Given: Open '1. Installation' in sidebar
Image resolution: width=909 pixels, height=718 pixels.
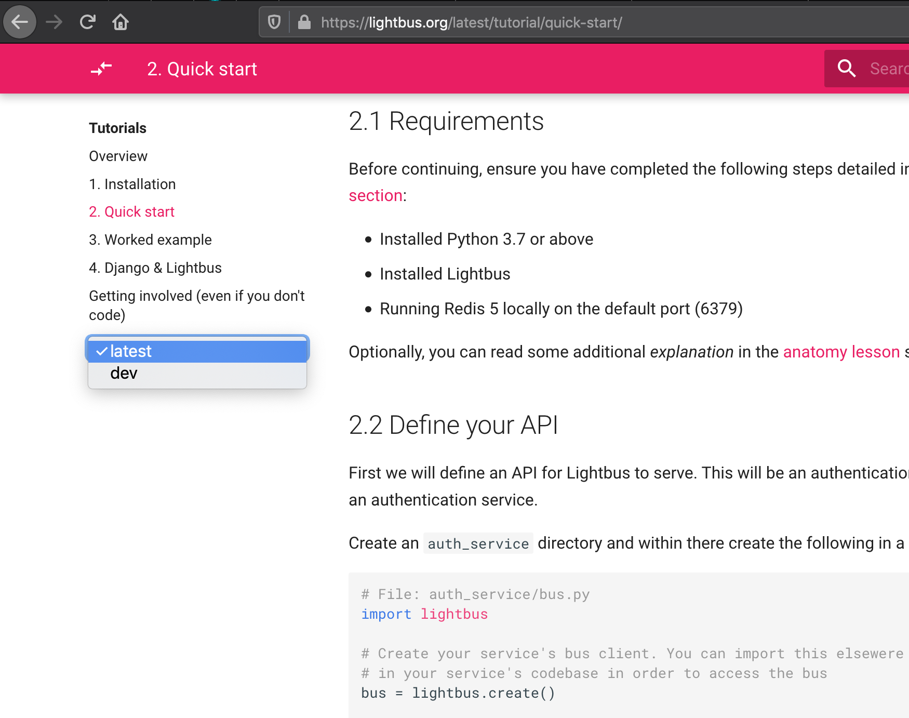Looking at the screenshot, I should point(132,184).
